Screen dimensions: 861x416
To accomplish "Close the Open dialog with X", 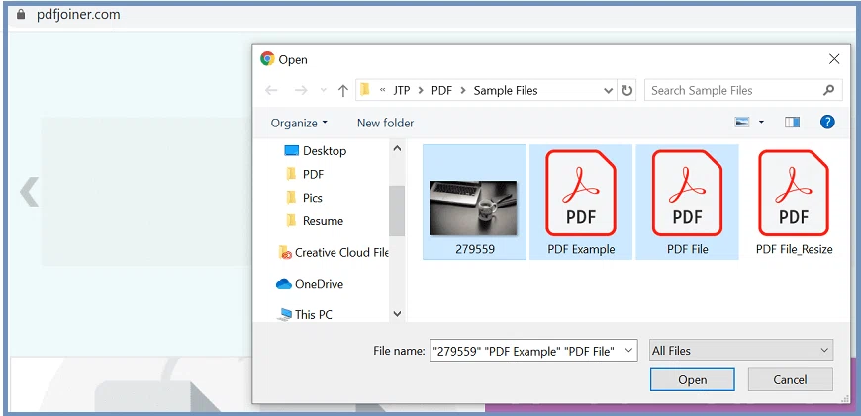I will coord(834,59).
